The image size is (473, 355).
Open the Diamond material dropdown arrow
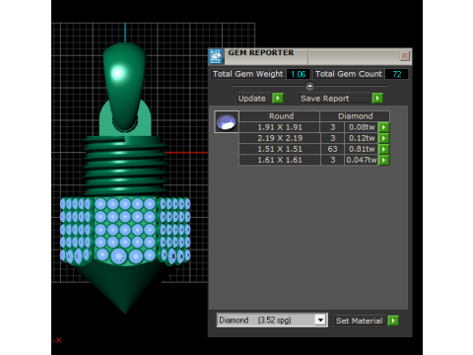[x=320, y=319]
